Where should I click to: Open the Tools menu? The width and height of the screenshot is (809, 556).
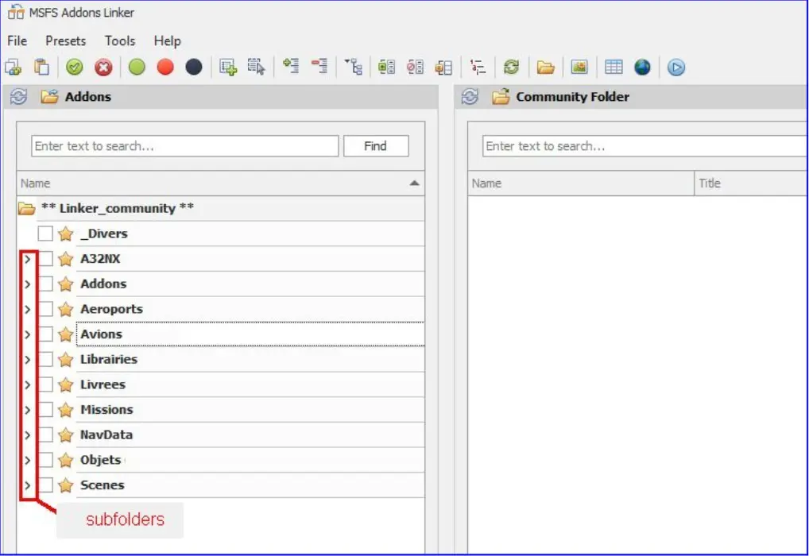(x=120, y=41)
